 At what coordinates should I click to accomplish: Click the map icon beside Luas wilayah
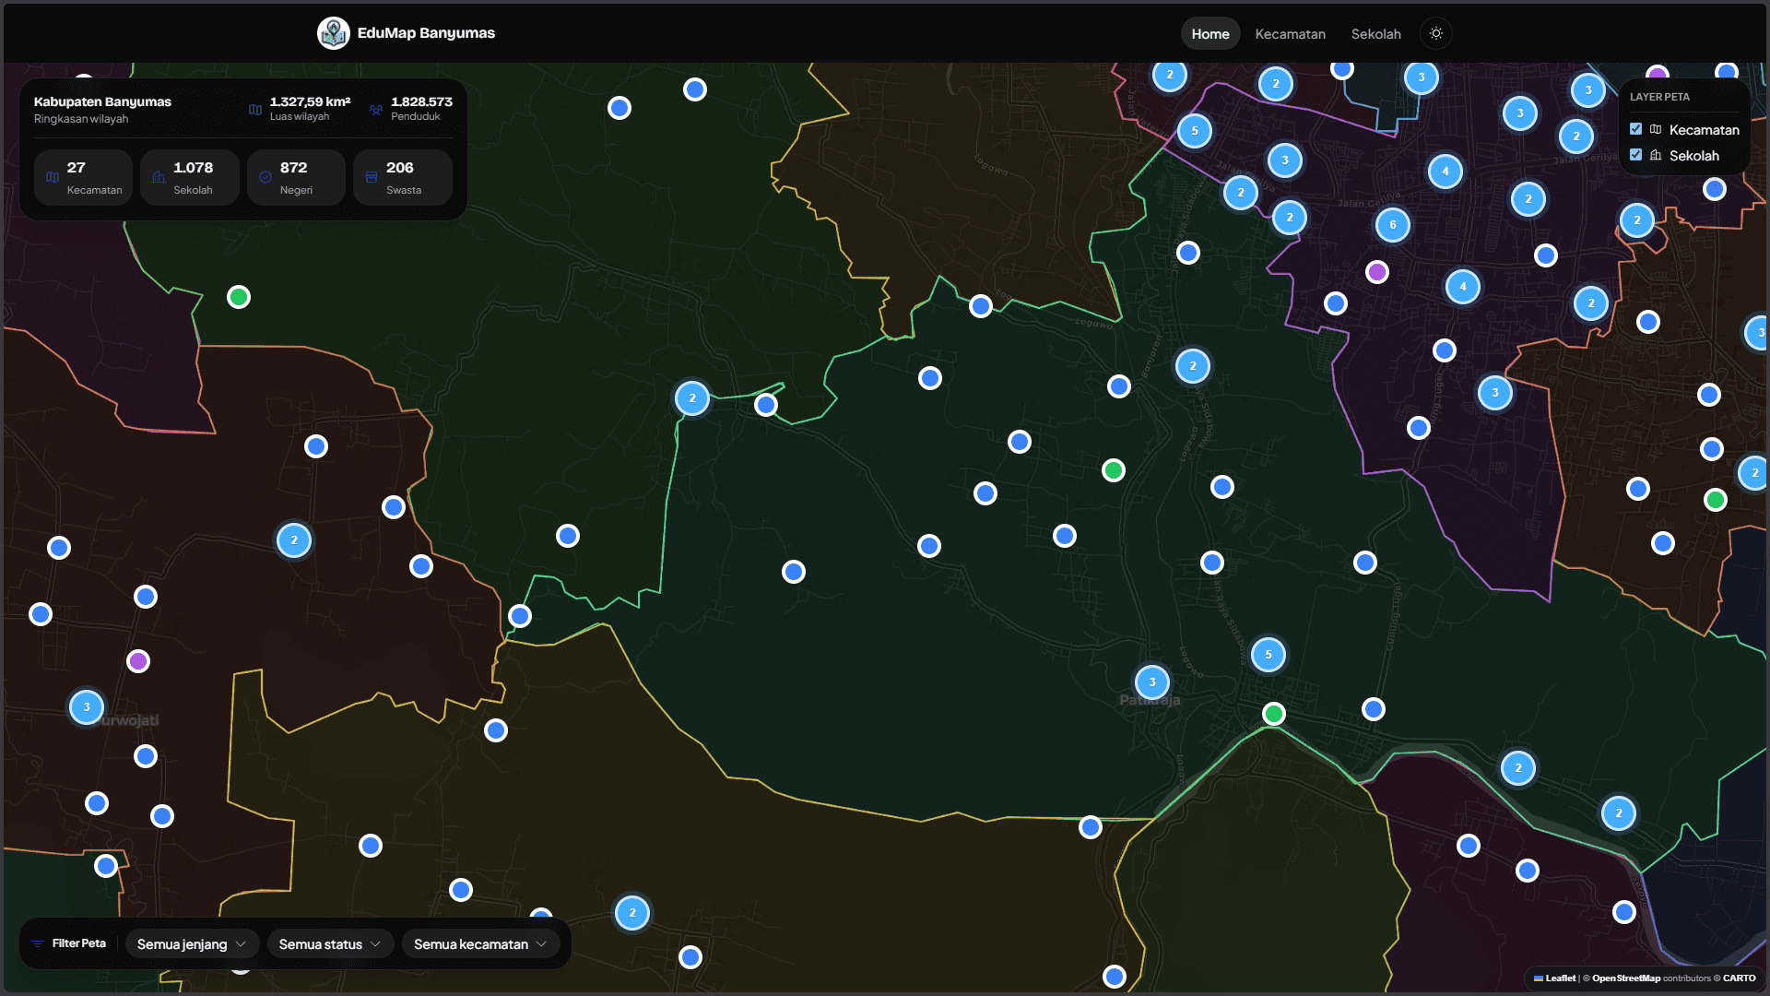[x=255, y=110]
